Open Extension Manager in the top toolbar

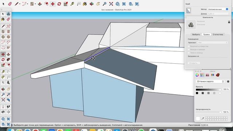click(137, 4)
